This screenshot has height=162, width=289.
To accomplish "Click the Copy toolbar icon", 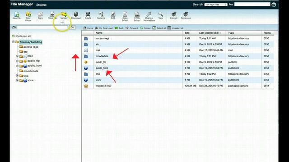I will pyautogui.click(x=40, y=15).
